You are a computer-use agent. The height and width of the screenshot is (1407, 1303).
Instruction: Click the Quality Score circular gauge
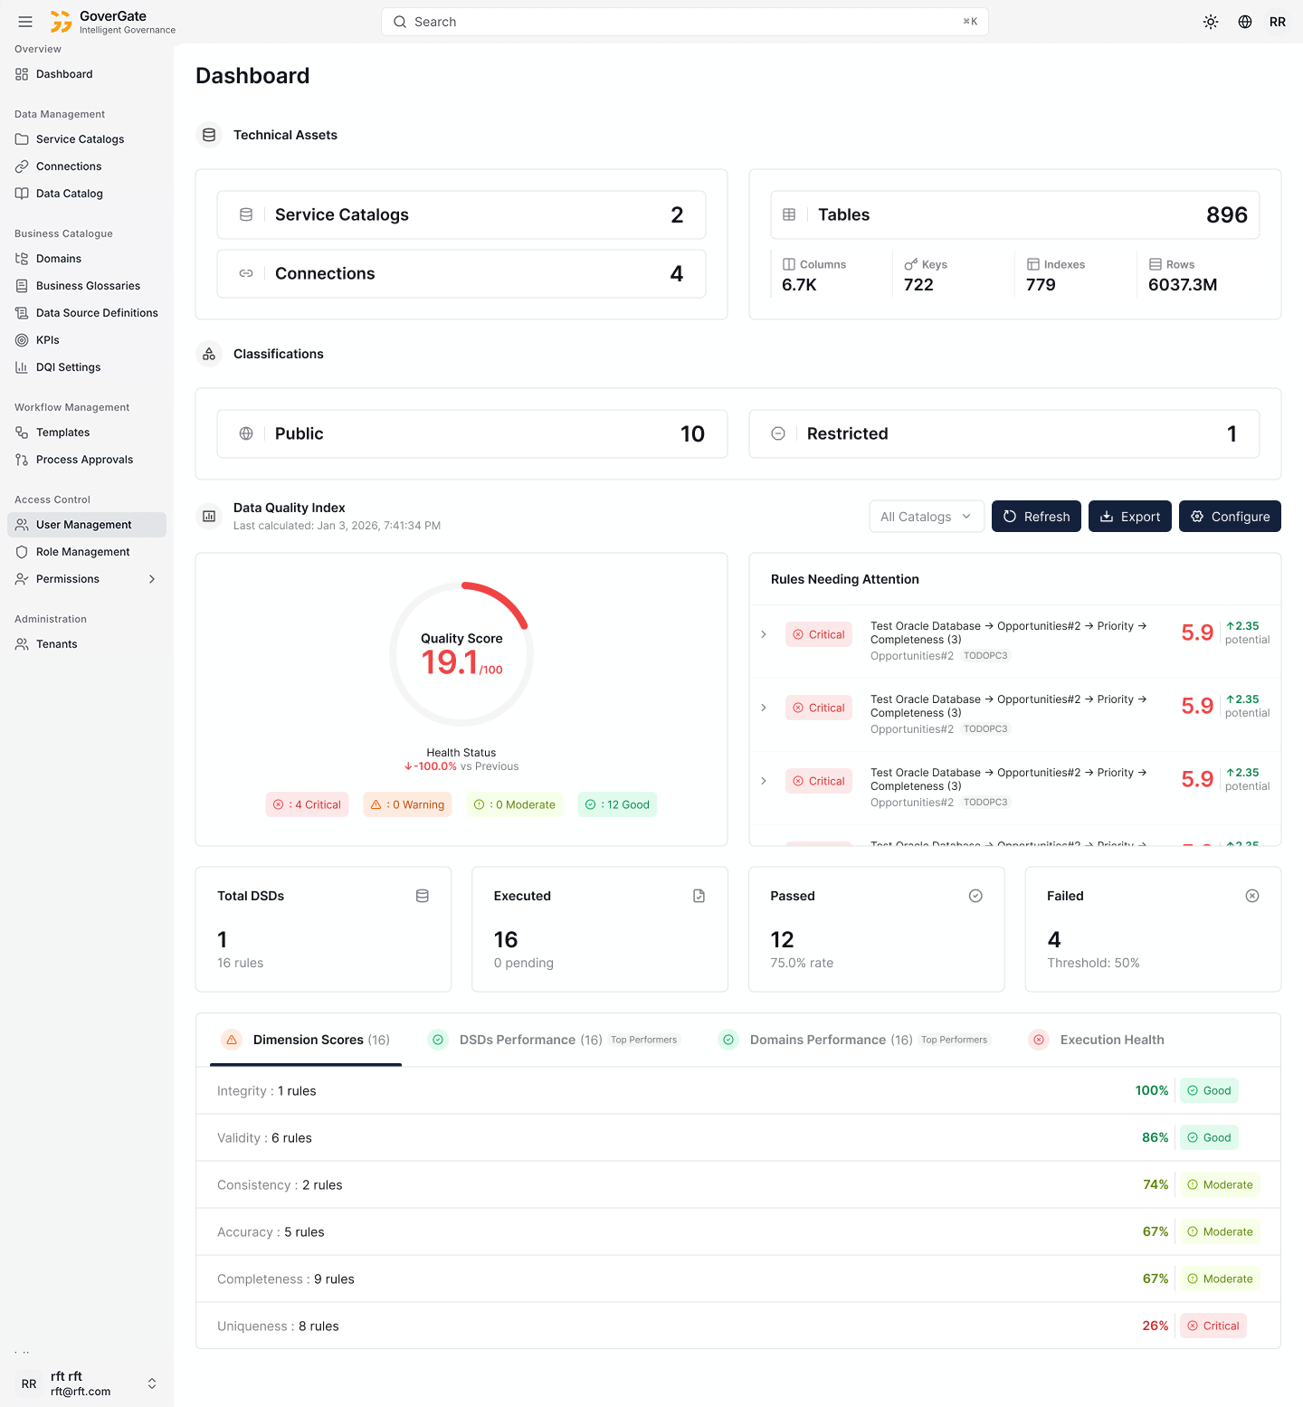pyautogui.click(x=461, y=653)
